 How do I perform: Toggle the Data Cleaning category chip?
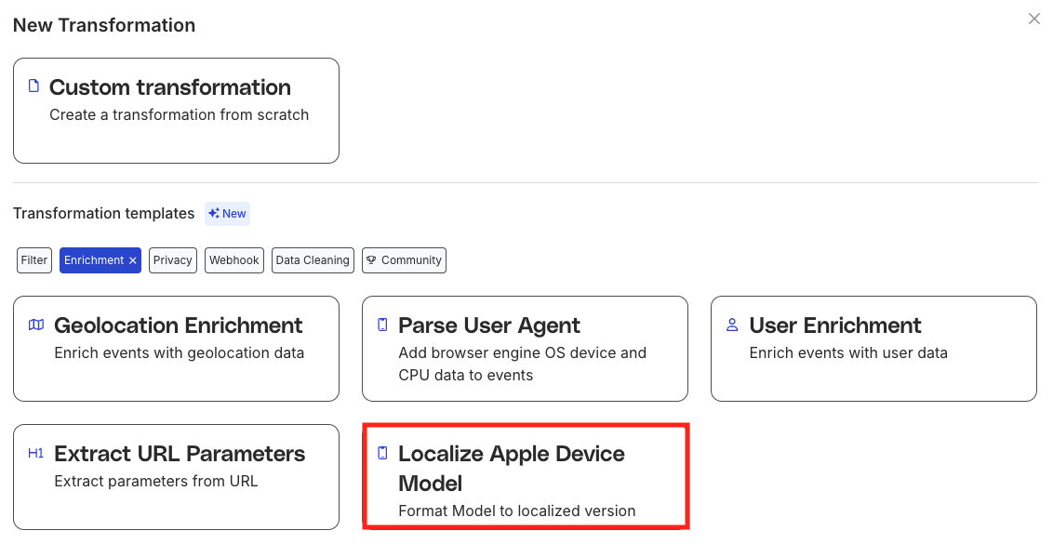313,260
